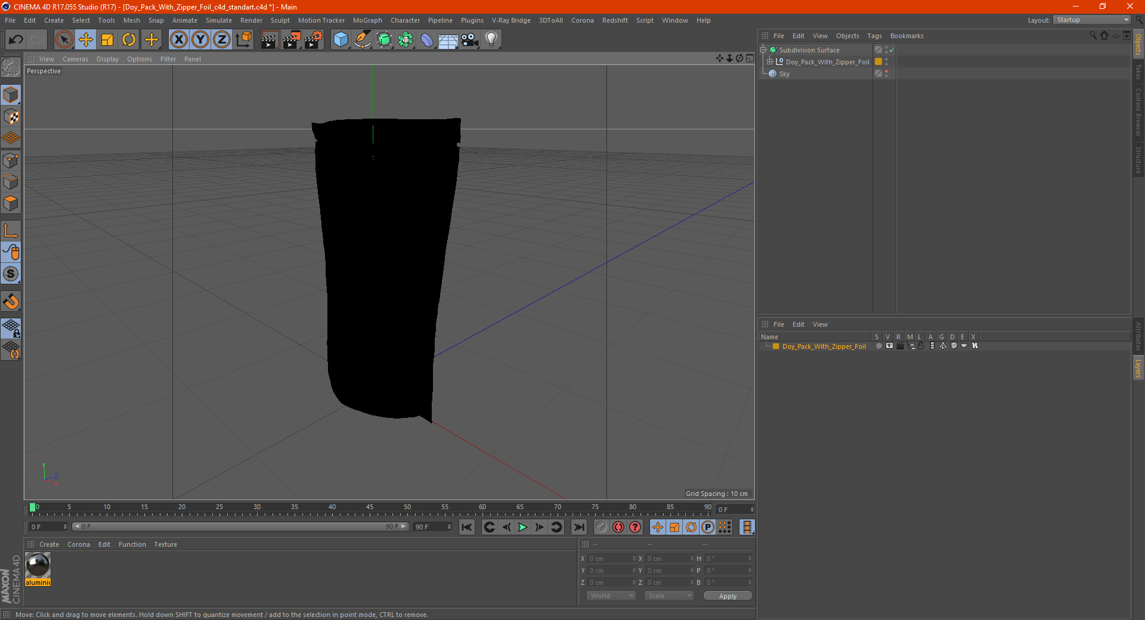Switch to Texture mode

click(x=11, y=117)
